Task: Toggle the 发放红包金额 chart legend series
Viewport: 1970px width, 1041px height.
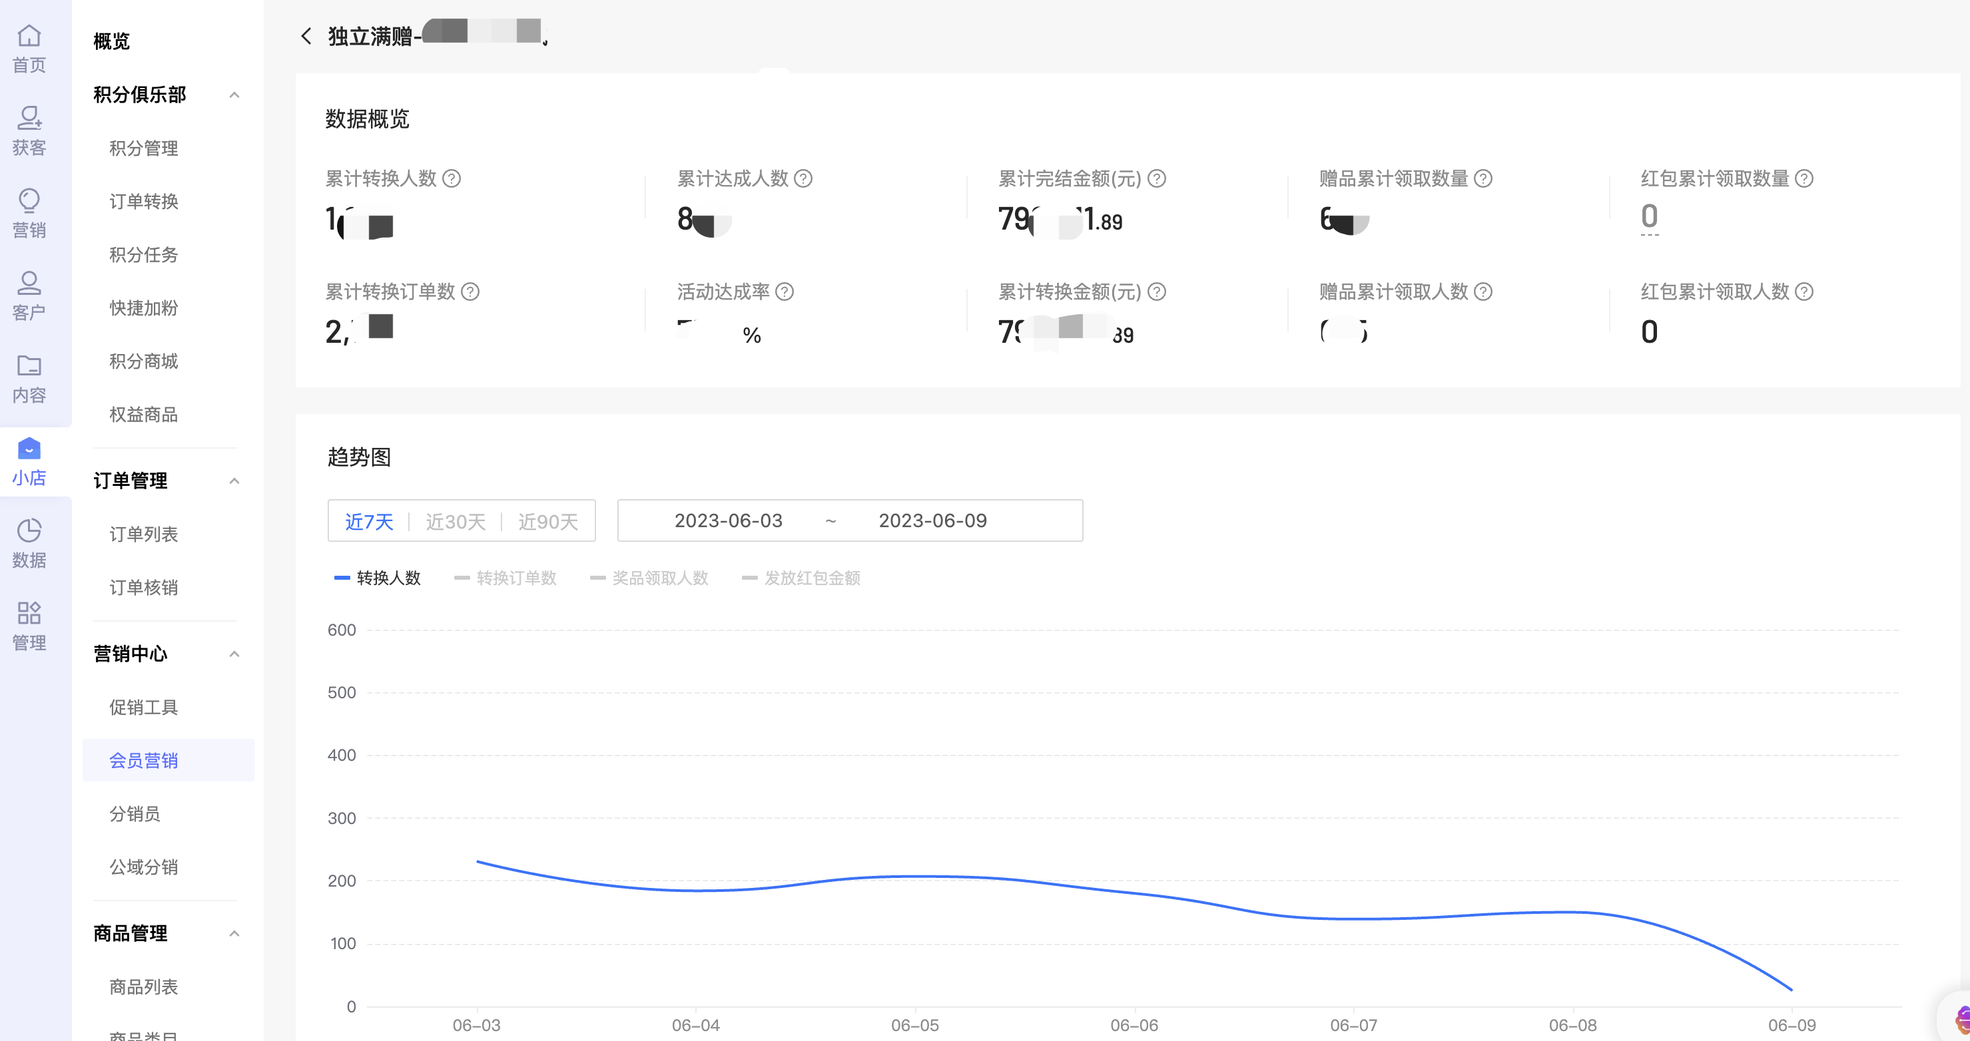Action: pos(801,578)
